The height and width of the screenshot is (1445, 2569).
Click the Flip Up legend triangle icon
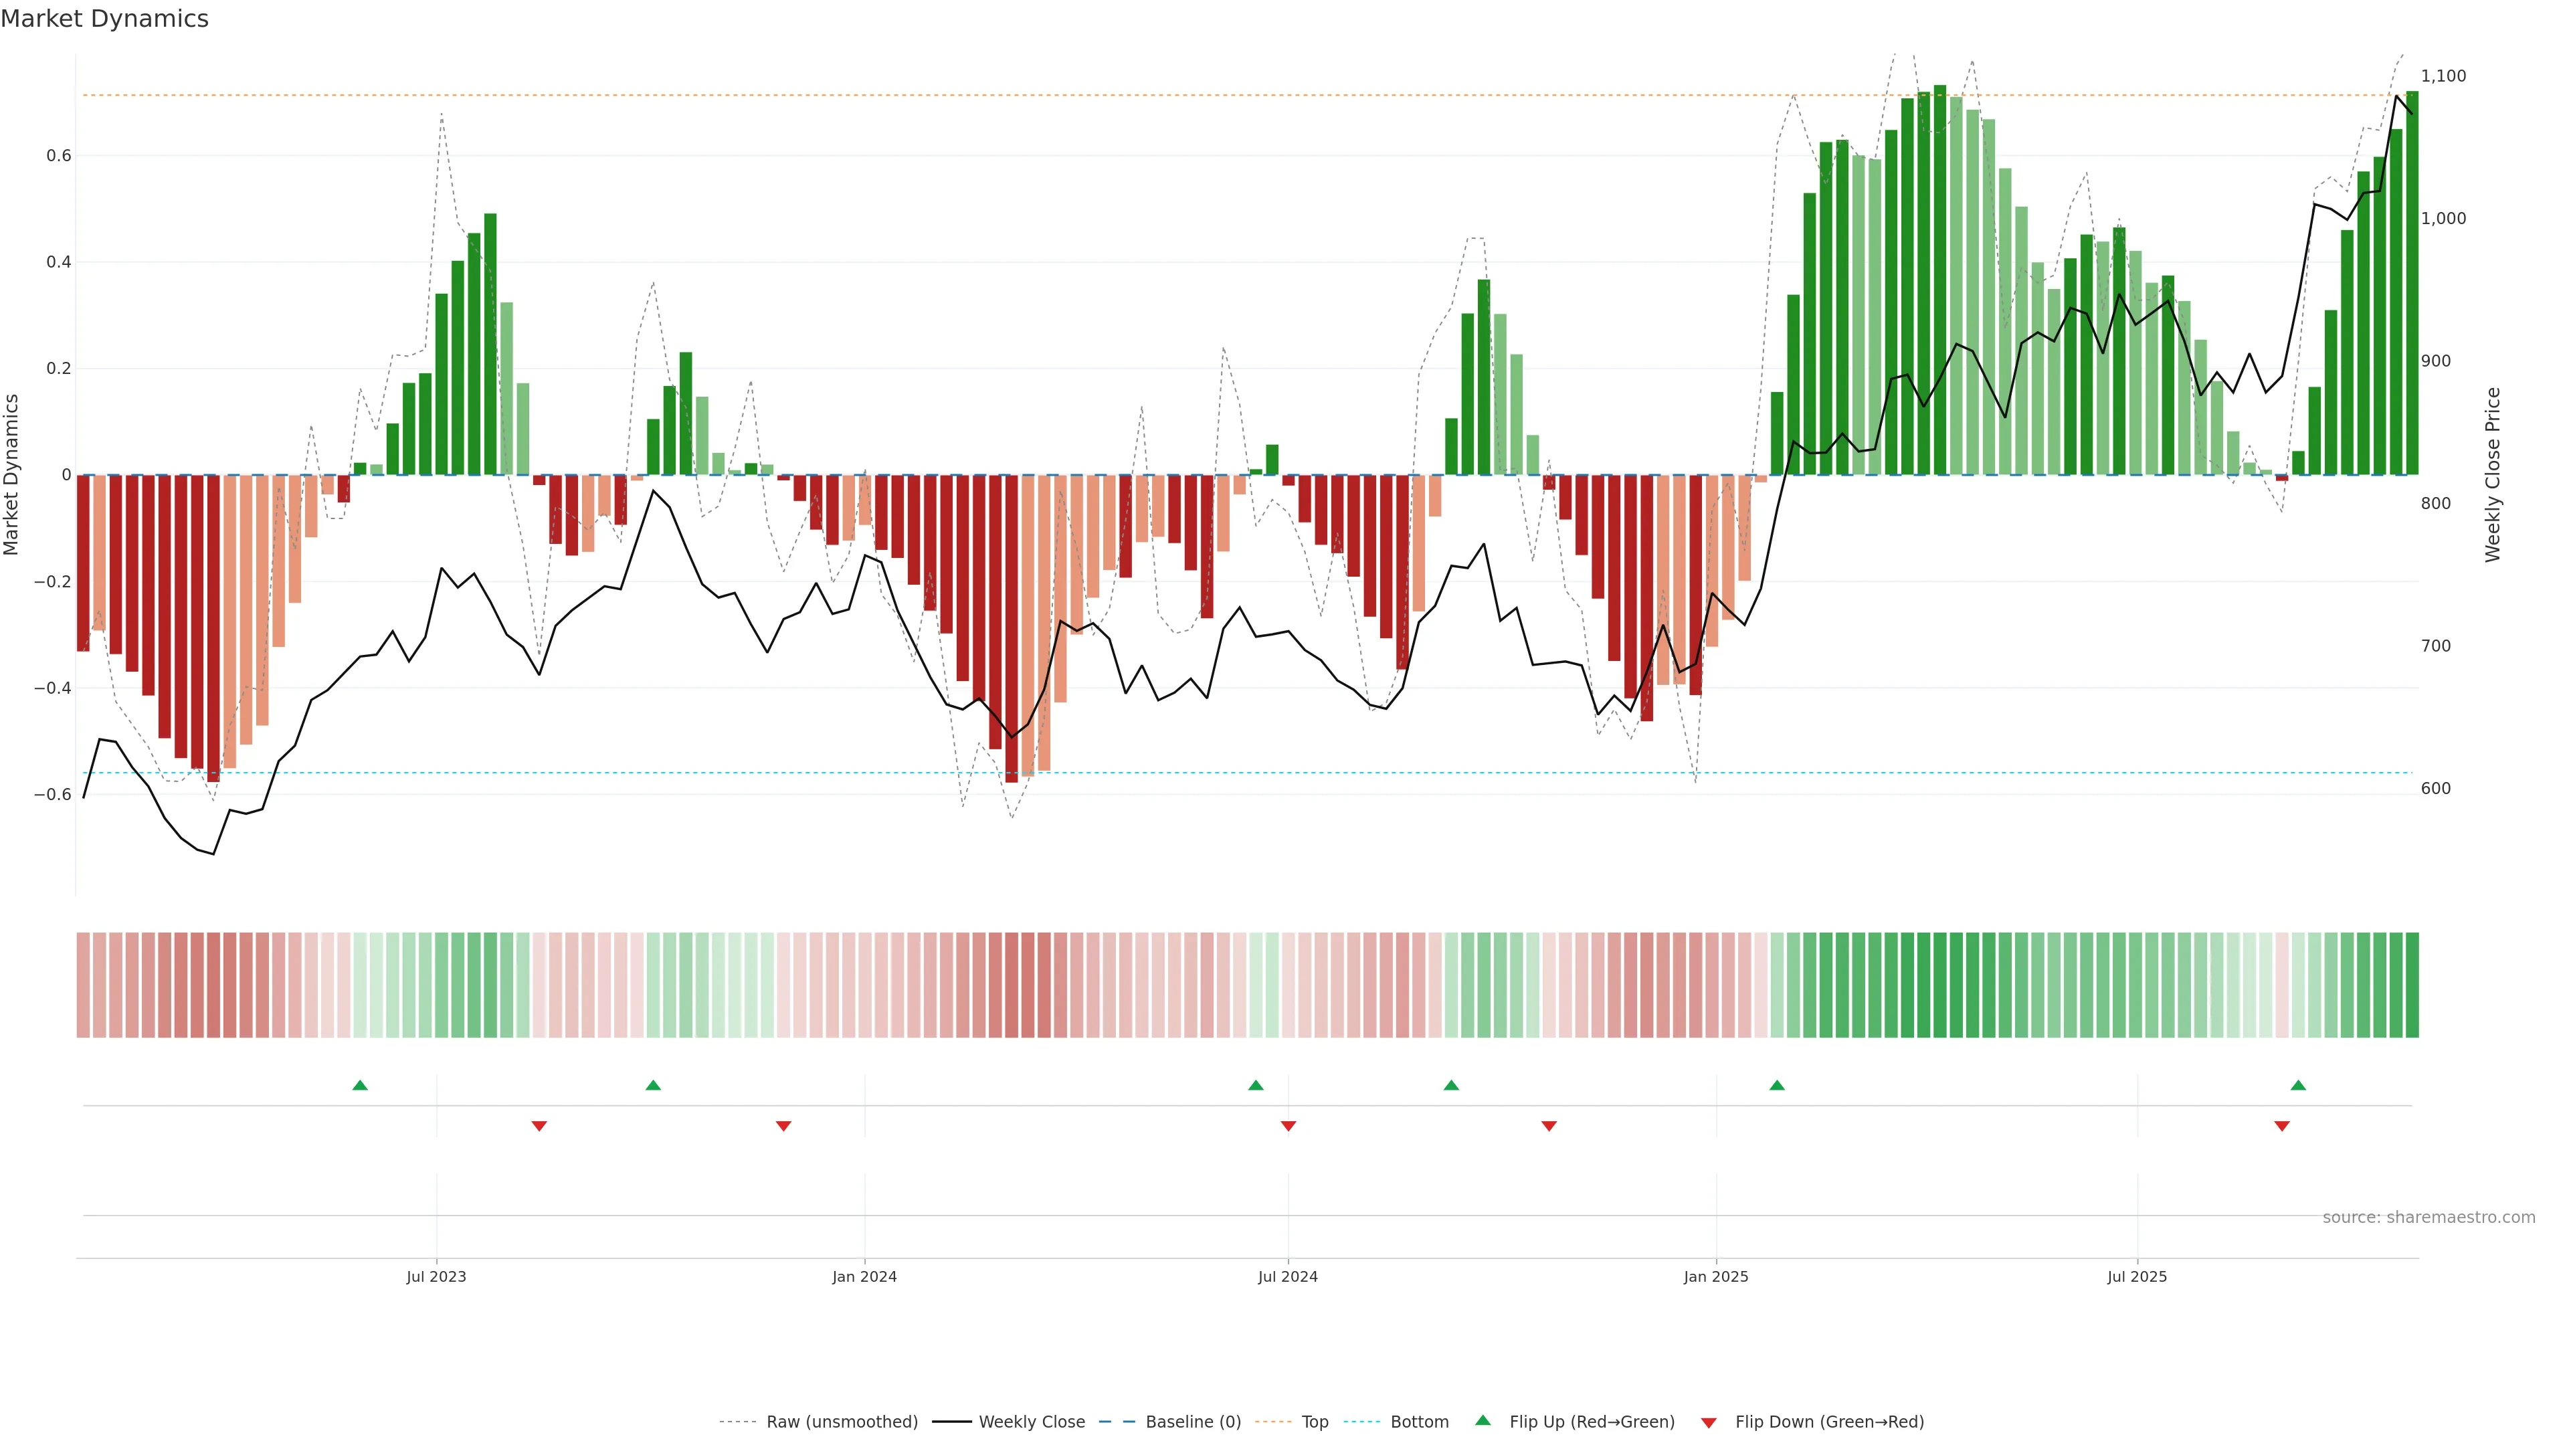pos(1483,1420)
